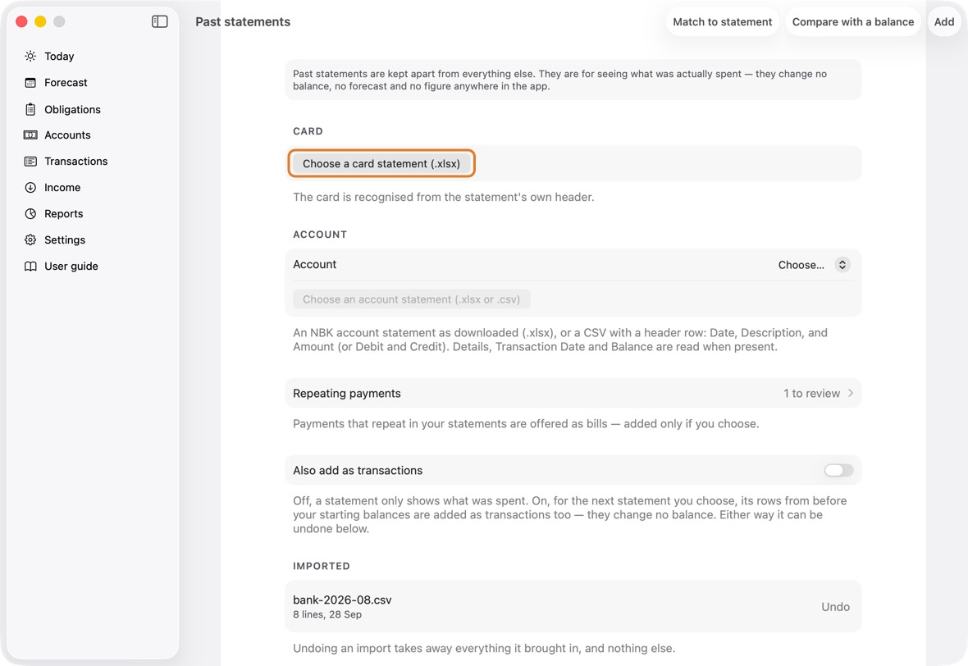
Task: Open the Transactions section
Action: 76,161
